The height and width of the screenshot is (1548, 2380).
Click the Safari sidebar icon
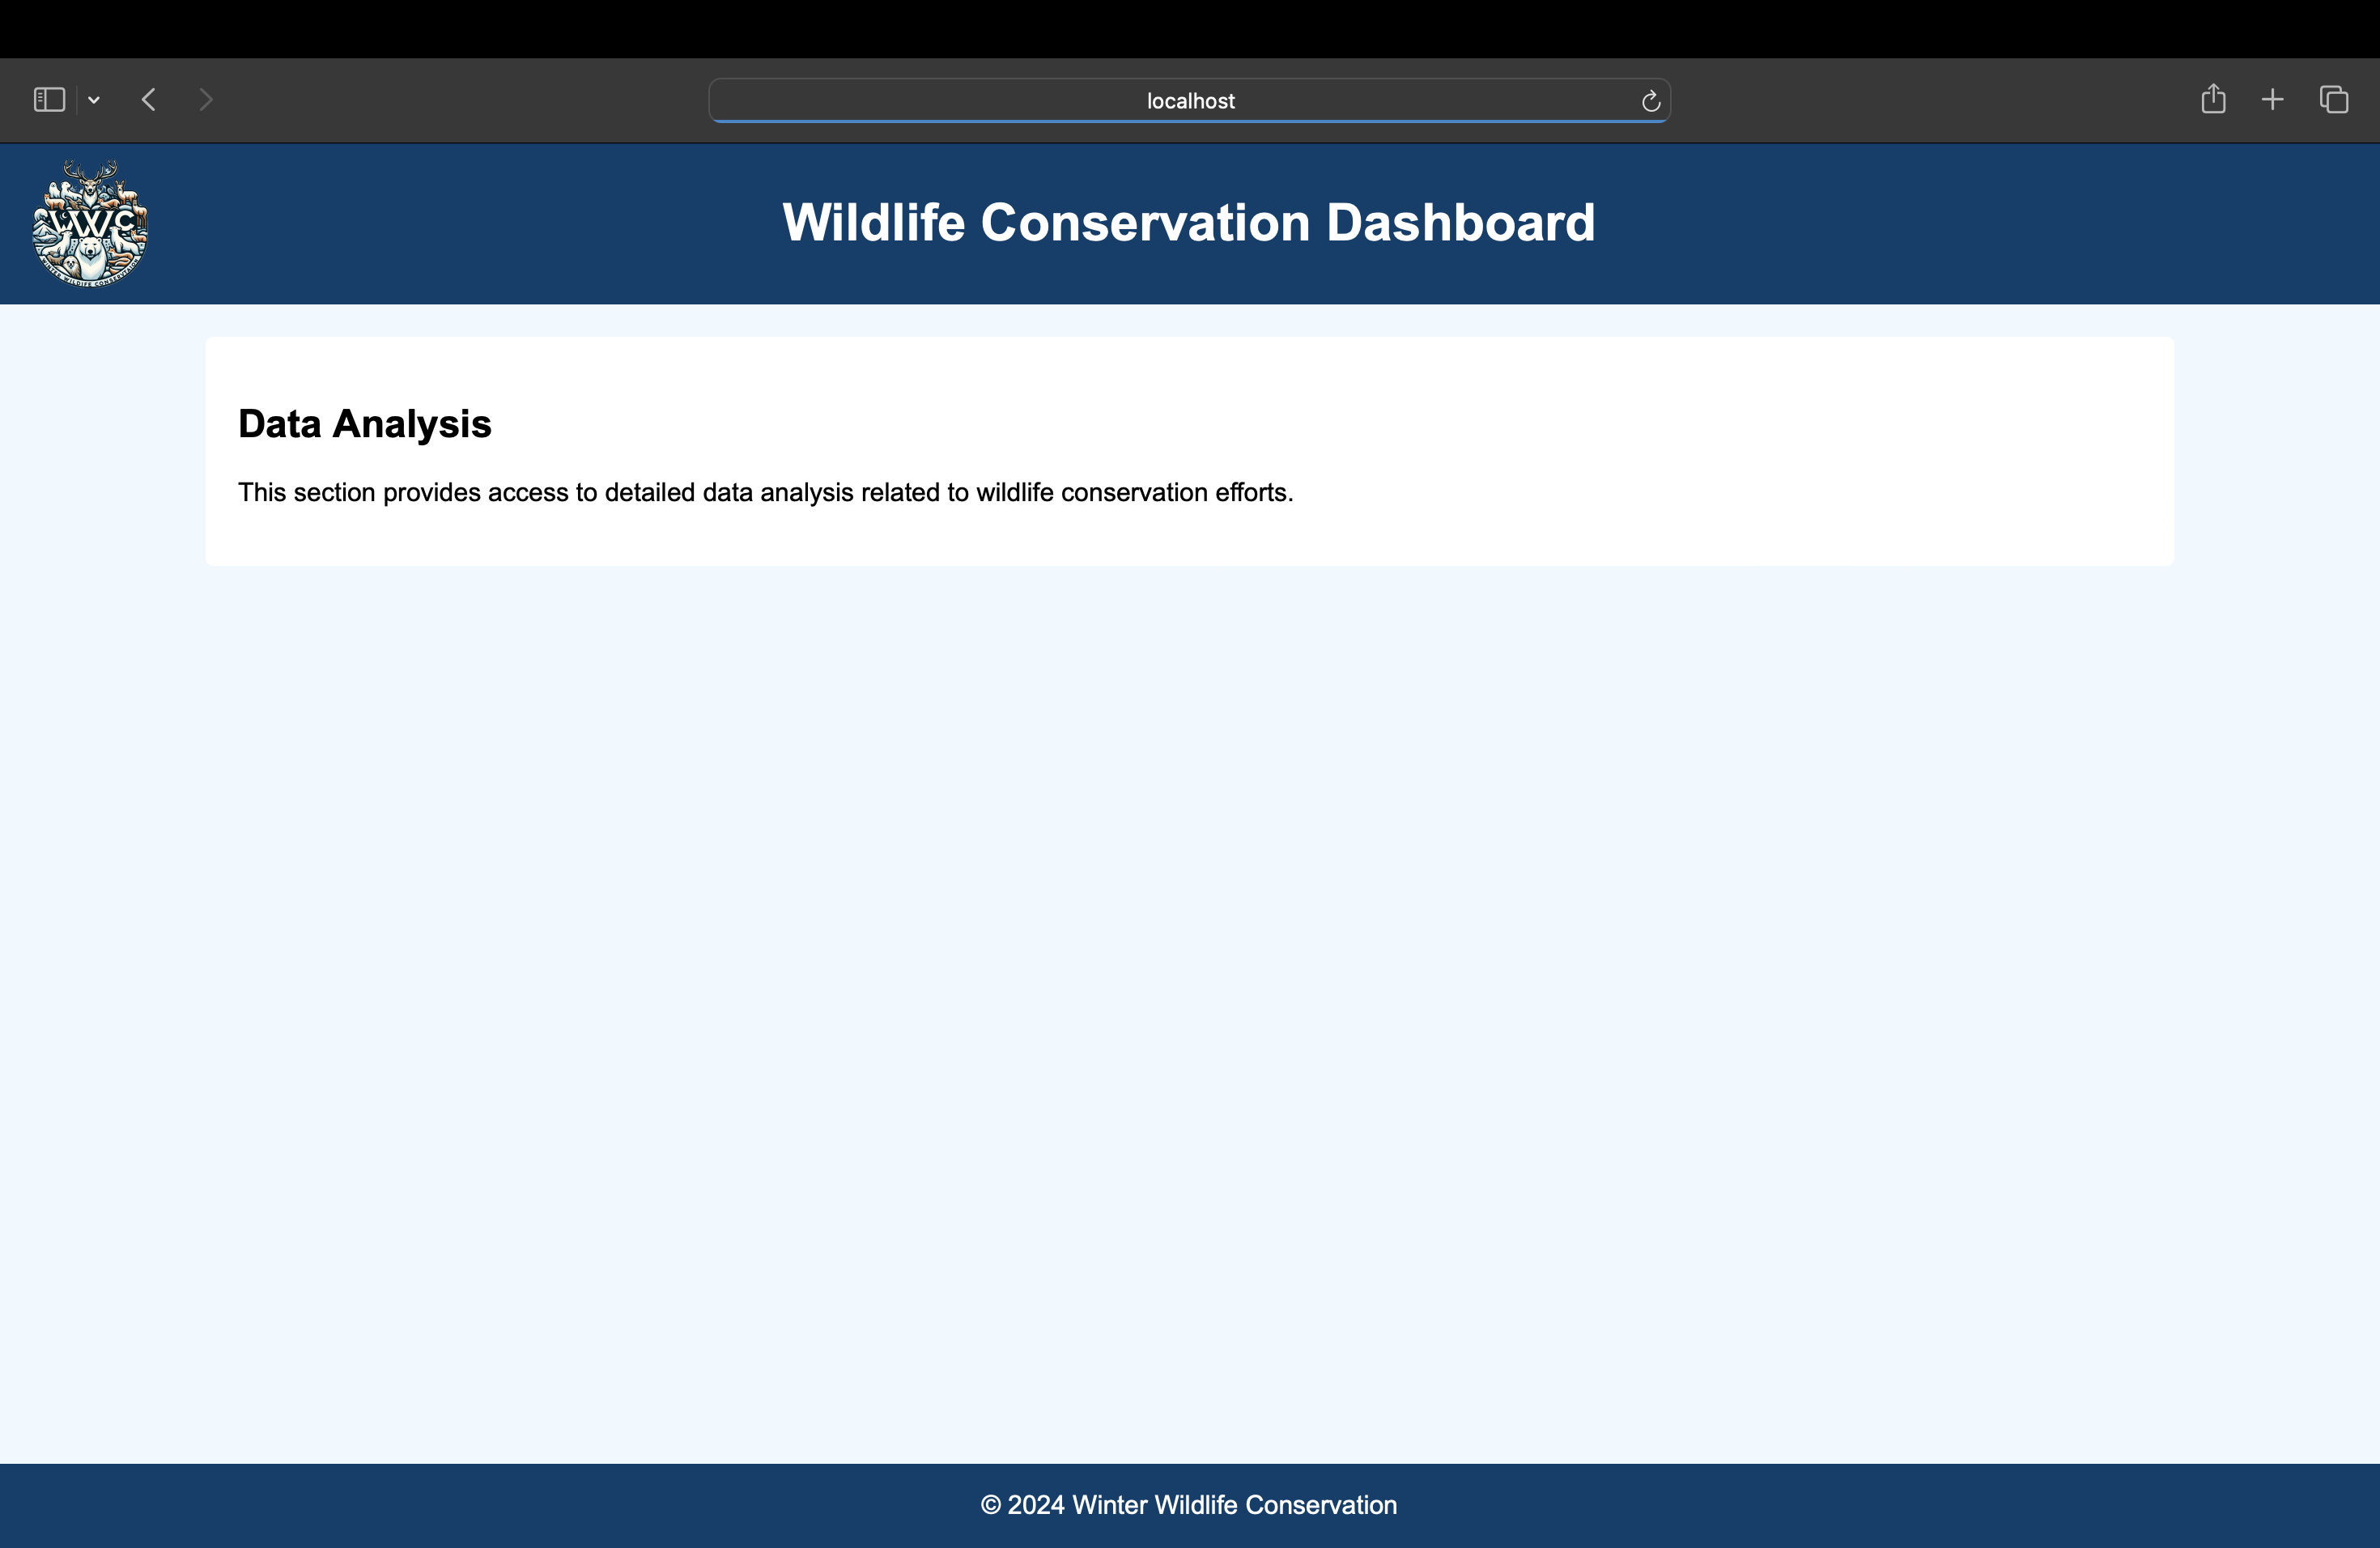[x=49, y=99]
